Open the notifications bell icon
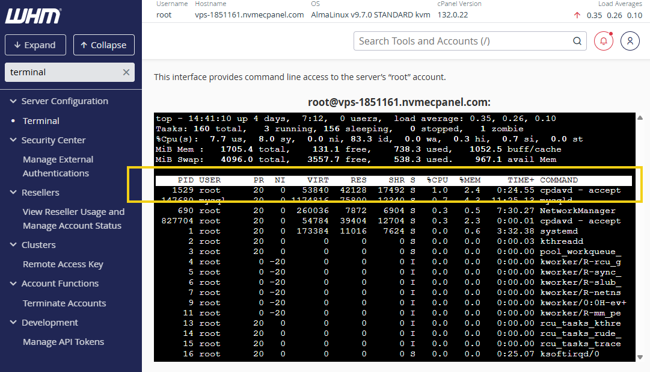Screen dimensions: 650x372 tap(604, 41)
